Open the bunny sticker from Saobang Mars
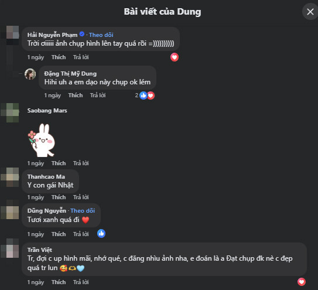Viewport: 318px width, 290px height. [x=42, y=140]
